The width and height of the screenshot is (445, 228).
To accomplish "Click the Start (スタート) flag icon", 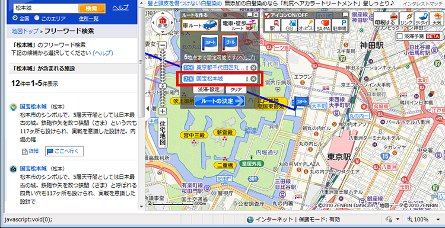I will (x=209, y=43).
